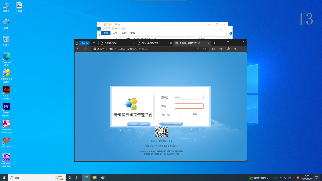Click the 登录 login button
The height and width of the screenshot is (181, 322).
(x=195, y=114)
